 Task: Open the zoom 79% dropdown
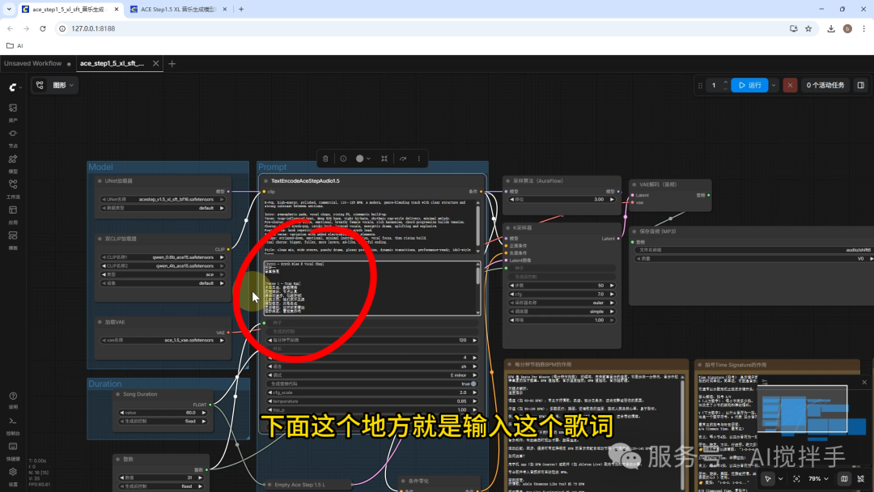818,478
